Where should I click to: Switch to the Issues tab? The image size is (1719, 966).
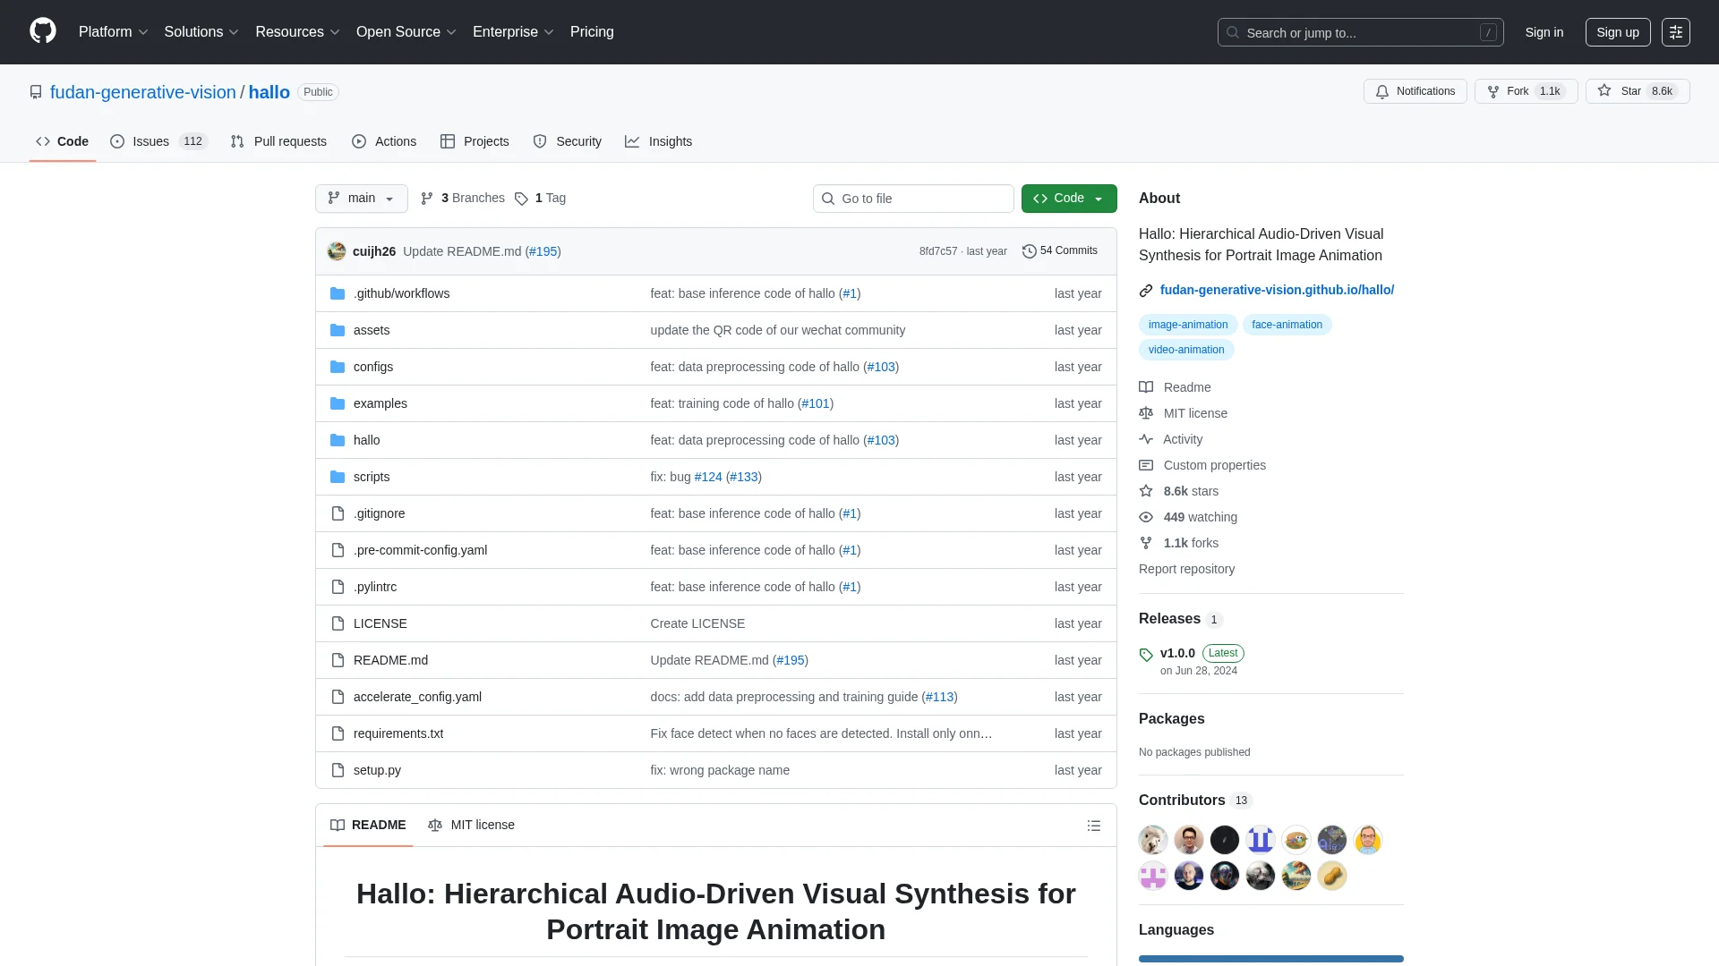(x=150, y=141)
